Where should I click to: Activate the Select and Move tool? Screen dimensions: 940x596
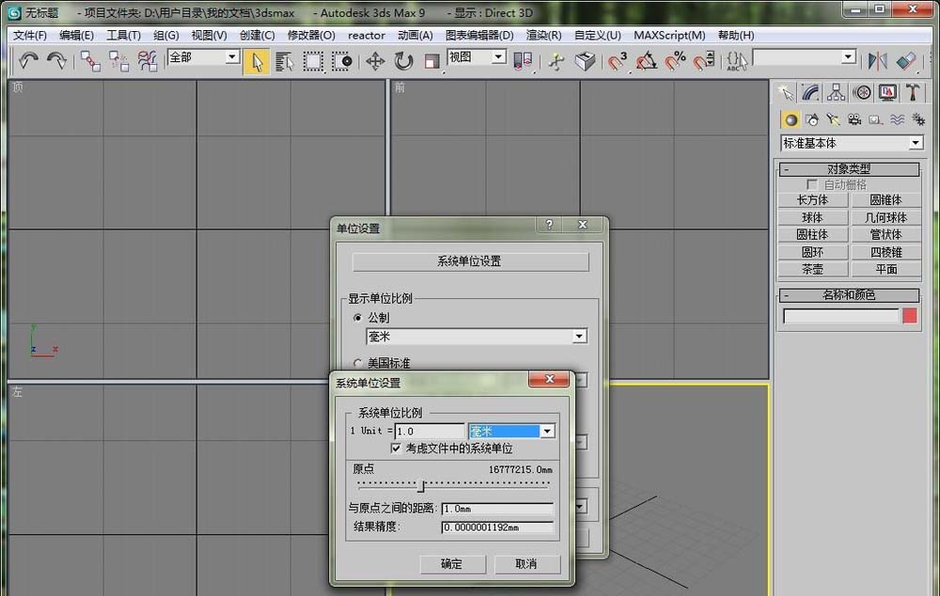[x=375, y=61]
